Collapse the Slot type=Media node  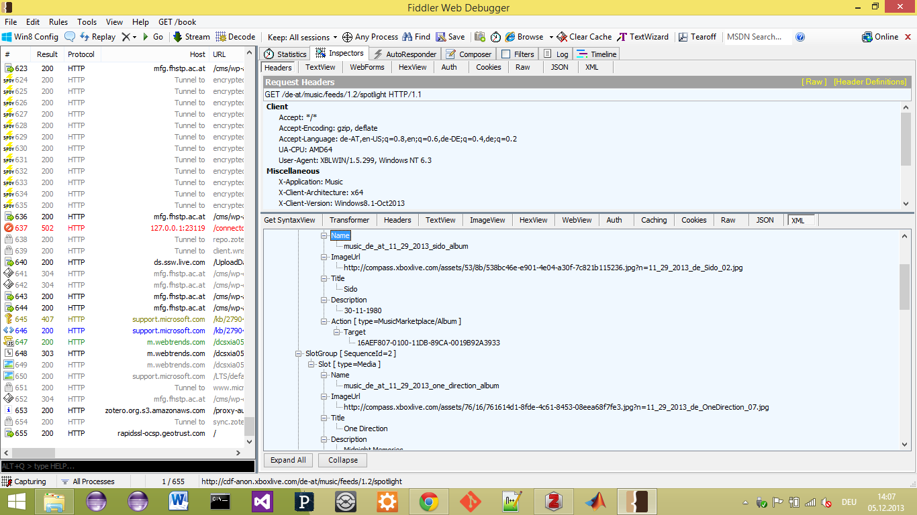311,364
